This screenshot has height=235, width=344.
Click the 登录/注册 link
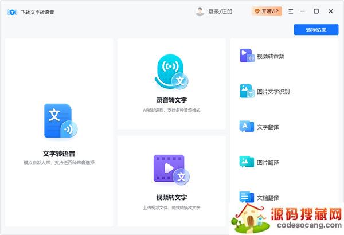coord(220,11)
